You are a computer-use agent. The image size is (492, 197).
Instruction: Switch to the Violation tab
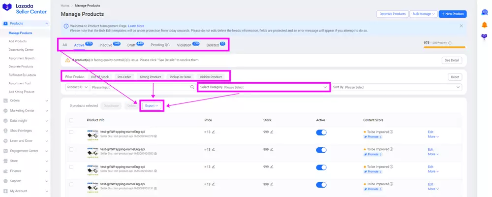coord(184,45)
